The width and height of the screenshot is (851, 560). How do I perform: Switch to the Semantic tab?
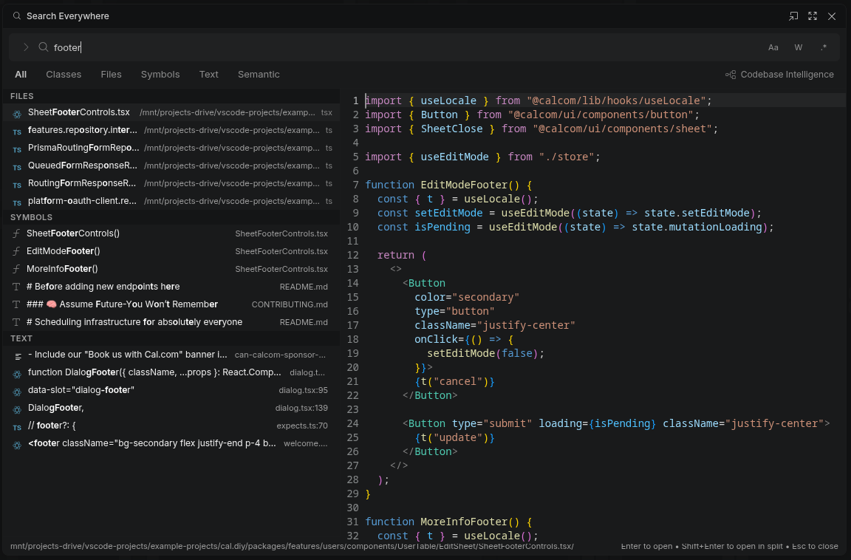point(259,75)
